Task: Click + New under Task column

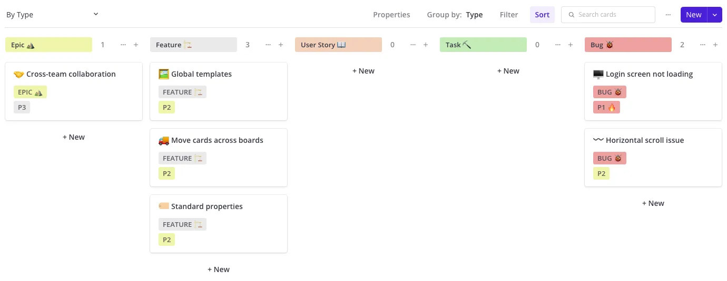Action: click(x=508, y=71)
